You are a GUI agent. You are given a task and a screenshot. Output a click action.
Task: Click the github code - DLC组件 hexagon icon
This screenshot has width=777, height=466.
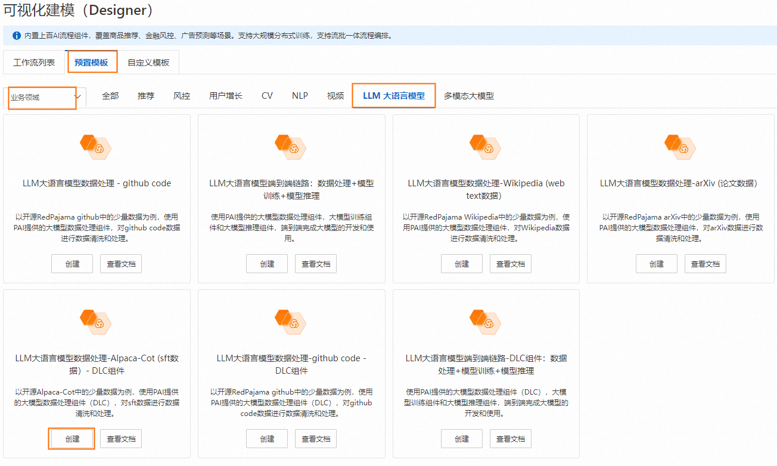291,321
